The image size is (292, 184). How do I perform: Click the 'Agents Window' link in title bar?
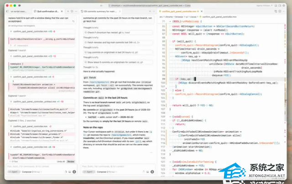[x=264, y=5]
